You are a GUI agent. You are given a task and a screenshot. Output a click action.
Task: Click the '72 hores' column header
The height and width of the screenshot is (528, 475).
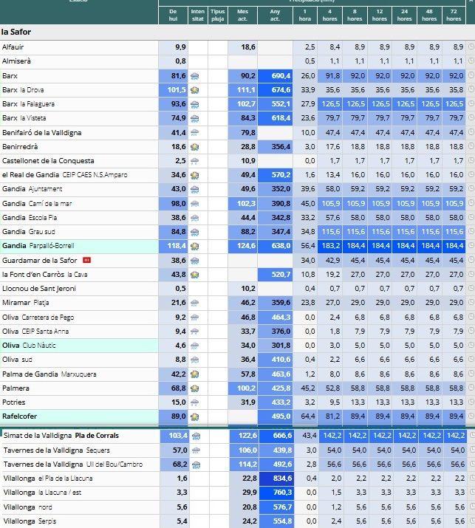(454, 16)
